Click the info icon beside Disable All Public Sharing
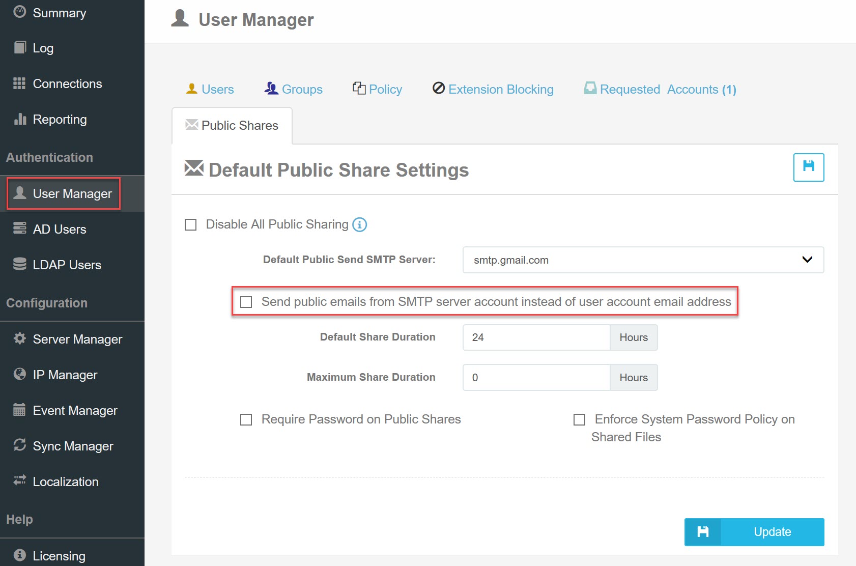 tap(359, 224)
